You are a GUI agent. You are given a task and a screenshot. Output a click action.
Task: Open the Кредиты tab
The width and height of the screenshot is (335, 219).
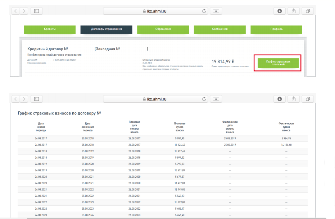[50, 29]
